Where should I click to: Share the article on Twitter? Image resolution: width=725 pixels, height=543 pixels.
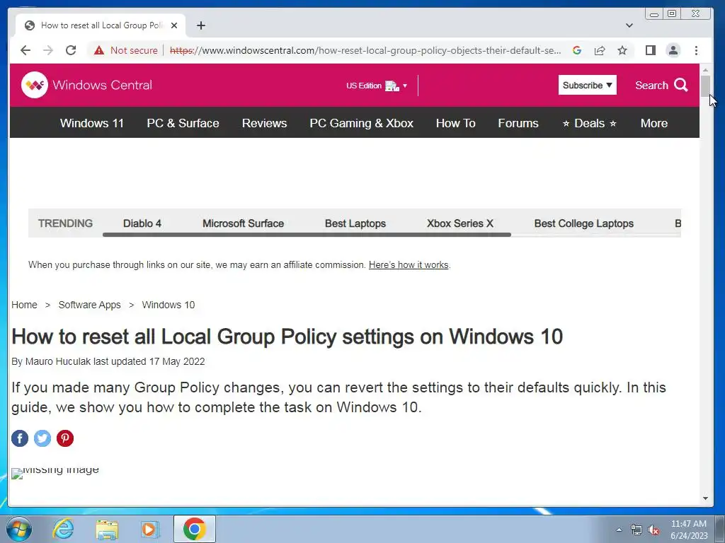42,438
